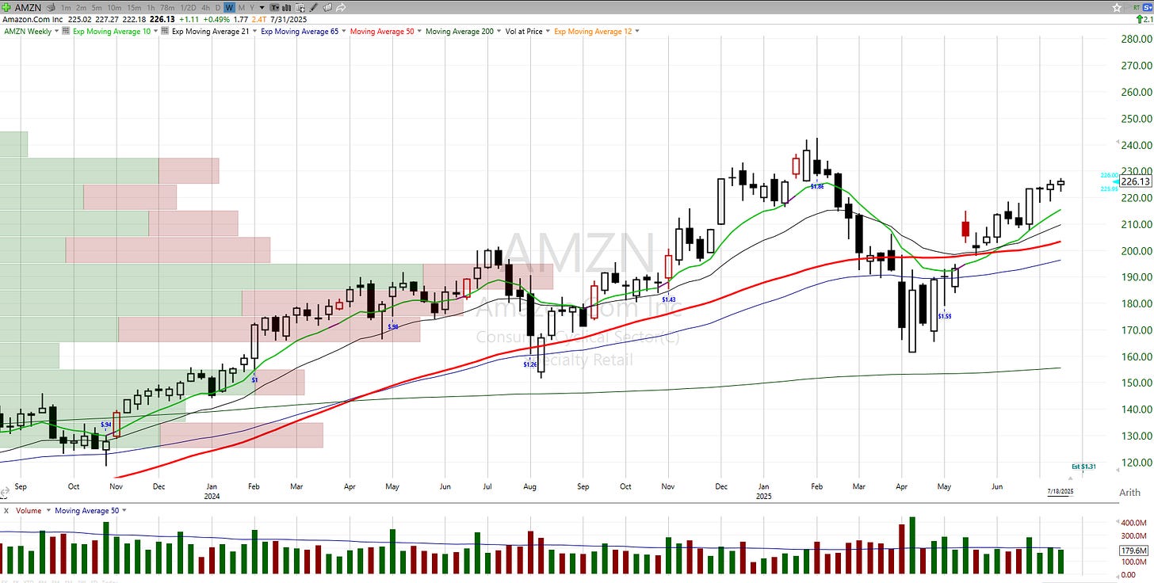The width and height of the screenshot is (1154, 583).
Task: Close the Volume pane with the x
Action: pos(6,511)
